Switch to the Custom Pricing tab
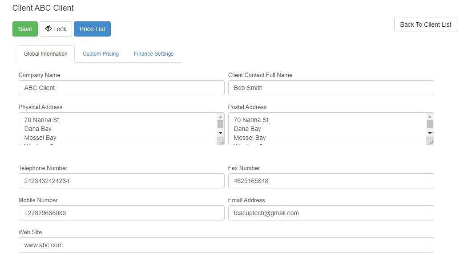Screen dimensions: 472x265 (101, 54)
